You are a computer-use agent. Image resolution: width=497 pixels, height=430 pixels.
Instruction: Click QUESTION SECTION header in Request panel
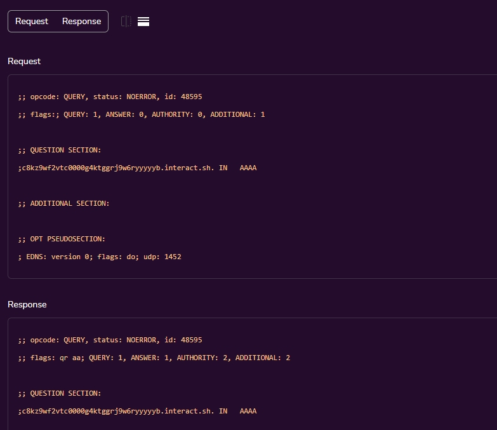click(60, 150)
